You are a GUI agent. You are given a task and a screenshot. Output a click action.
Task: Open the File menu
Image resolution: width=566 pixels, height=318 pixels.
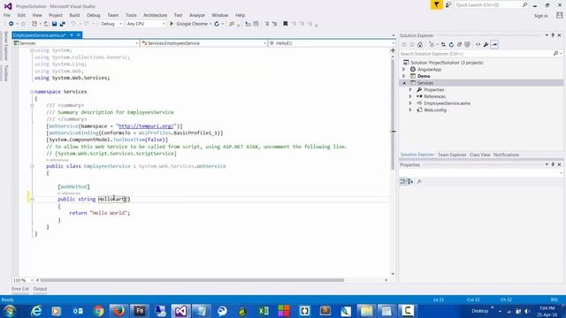tap(7, 15)
